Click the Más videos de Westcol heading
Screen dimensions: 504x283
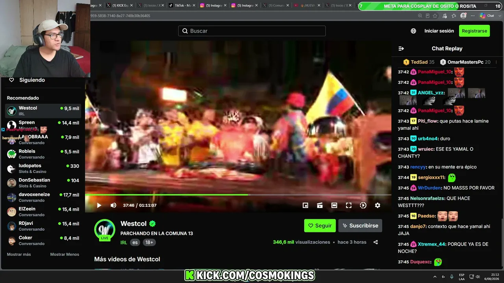pos(127,259)
